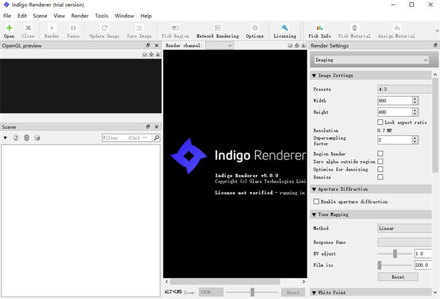Viewport: 440px width, 299px height.
Task: Open the Help menu
Action: (146, 16)
